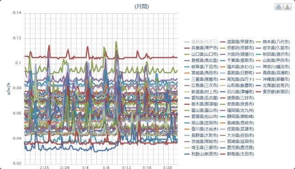Toggle 千葉県(香取市) legend item

pos(237,60)
